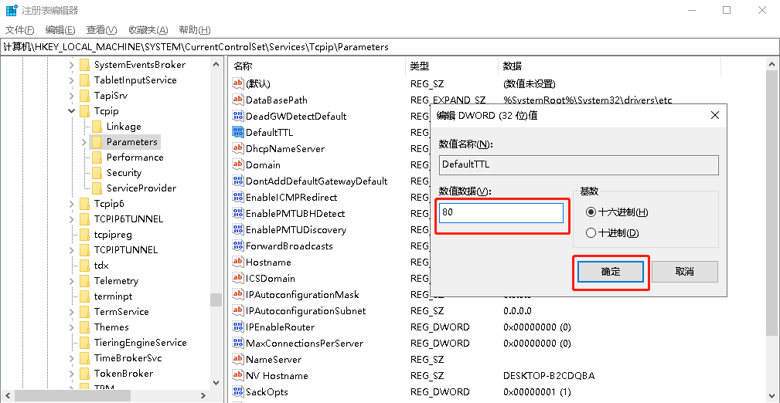This screenshot has width=780, height=403.
Task: Click the DefaultTTL DWORD value icon
Action: (238, 133)
